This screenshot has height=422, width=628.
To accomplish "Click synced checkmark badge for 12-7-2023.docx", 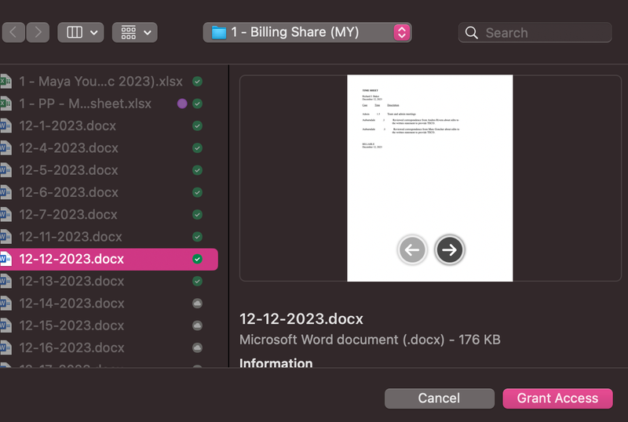I will tap(198, 215).
